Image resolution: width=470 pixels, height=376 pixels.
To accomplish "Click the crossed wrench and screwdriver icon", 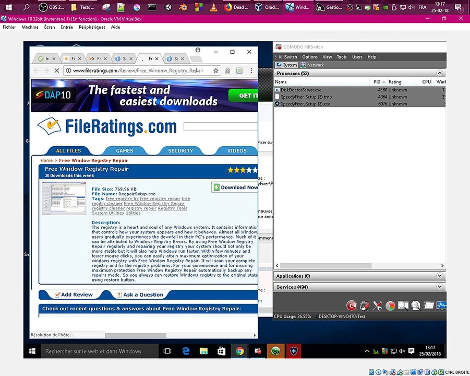I will [377, 305].
